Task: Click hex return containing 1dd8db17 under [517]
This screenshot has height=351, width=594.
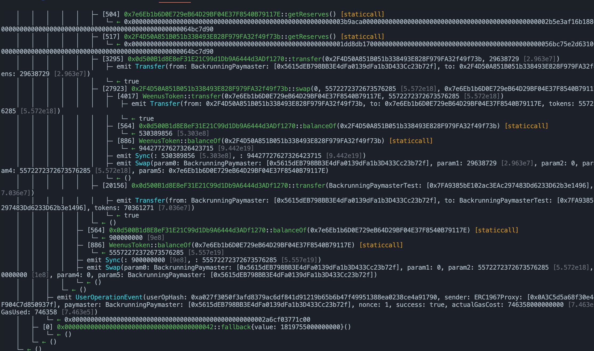Action: (x=359, y=44)
